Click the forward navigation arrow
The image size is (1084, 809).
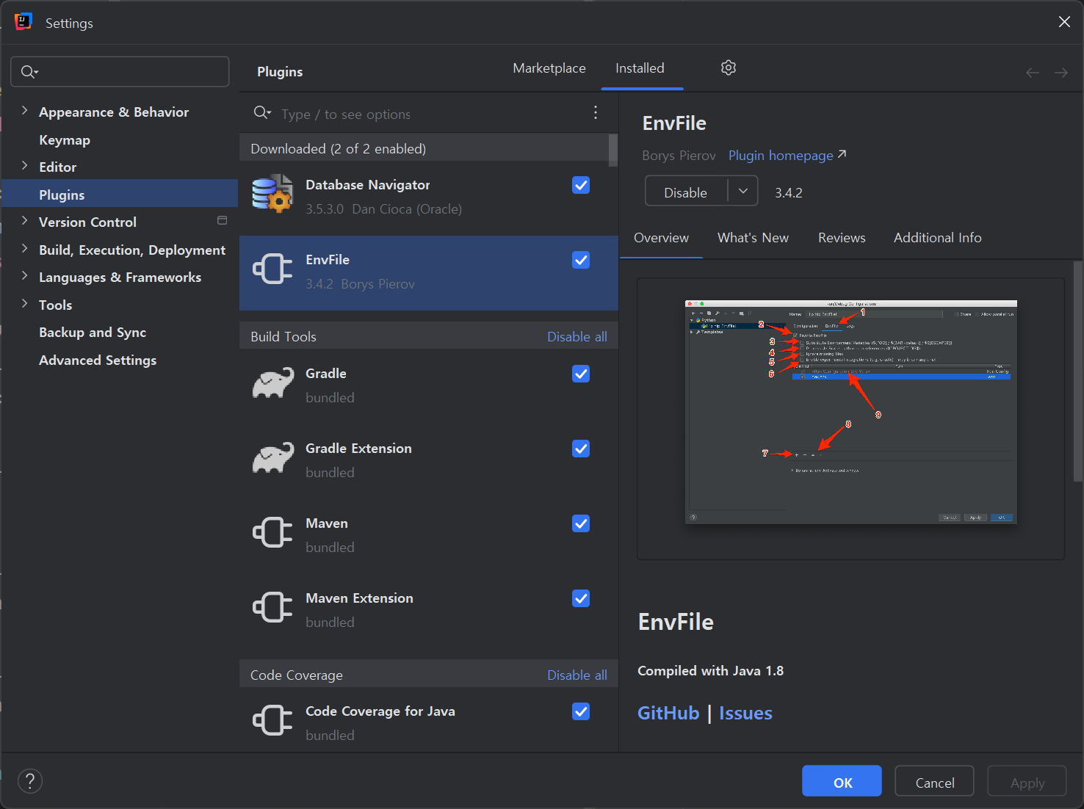tap(1061, 72)
